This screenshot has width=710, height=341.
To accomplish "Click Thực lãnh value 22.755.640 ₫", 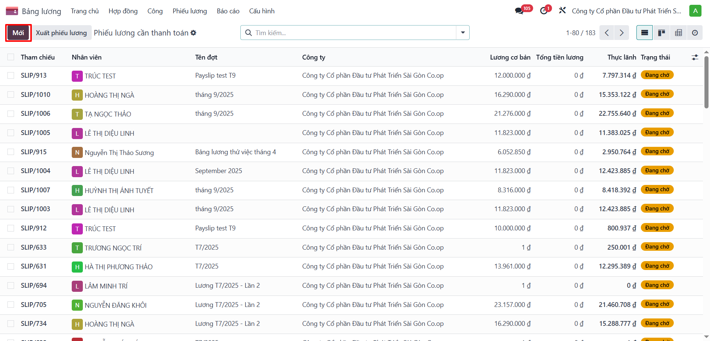I will (618, 114).
